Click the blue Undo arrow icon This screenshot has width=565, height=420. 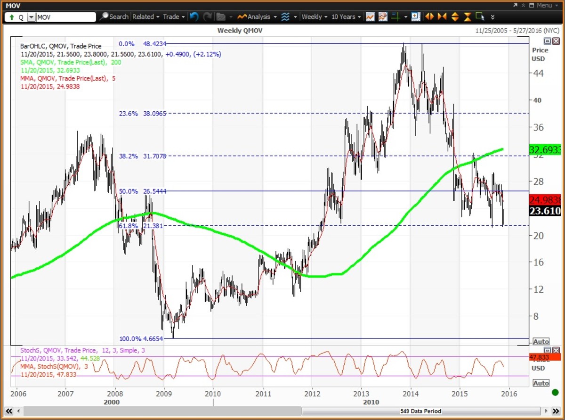194,16
